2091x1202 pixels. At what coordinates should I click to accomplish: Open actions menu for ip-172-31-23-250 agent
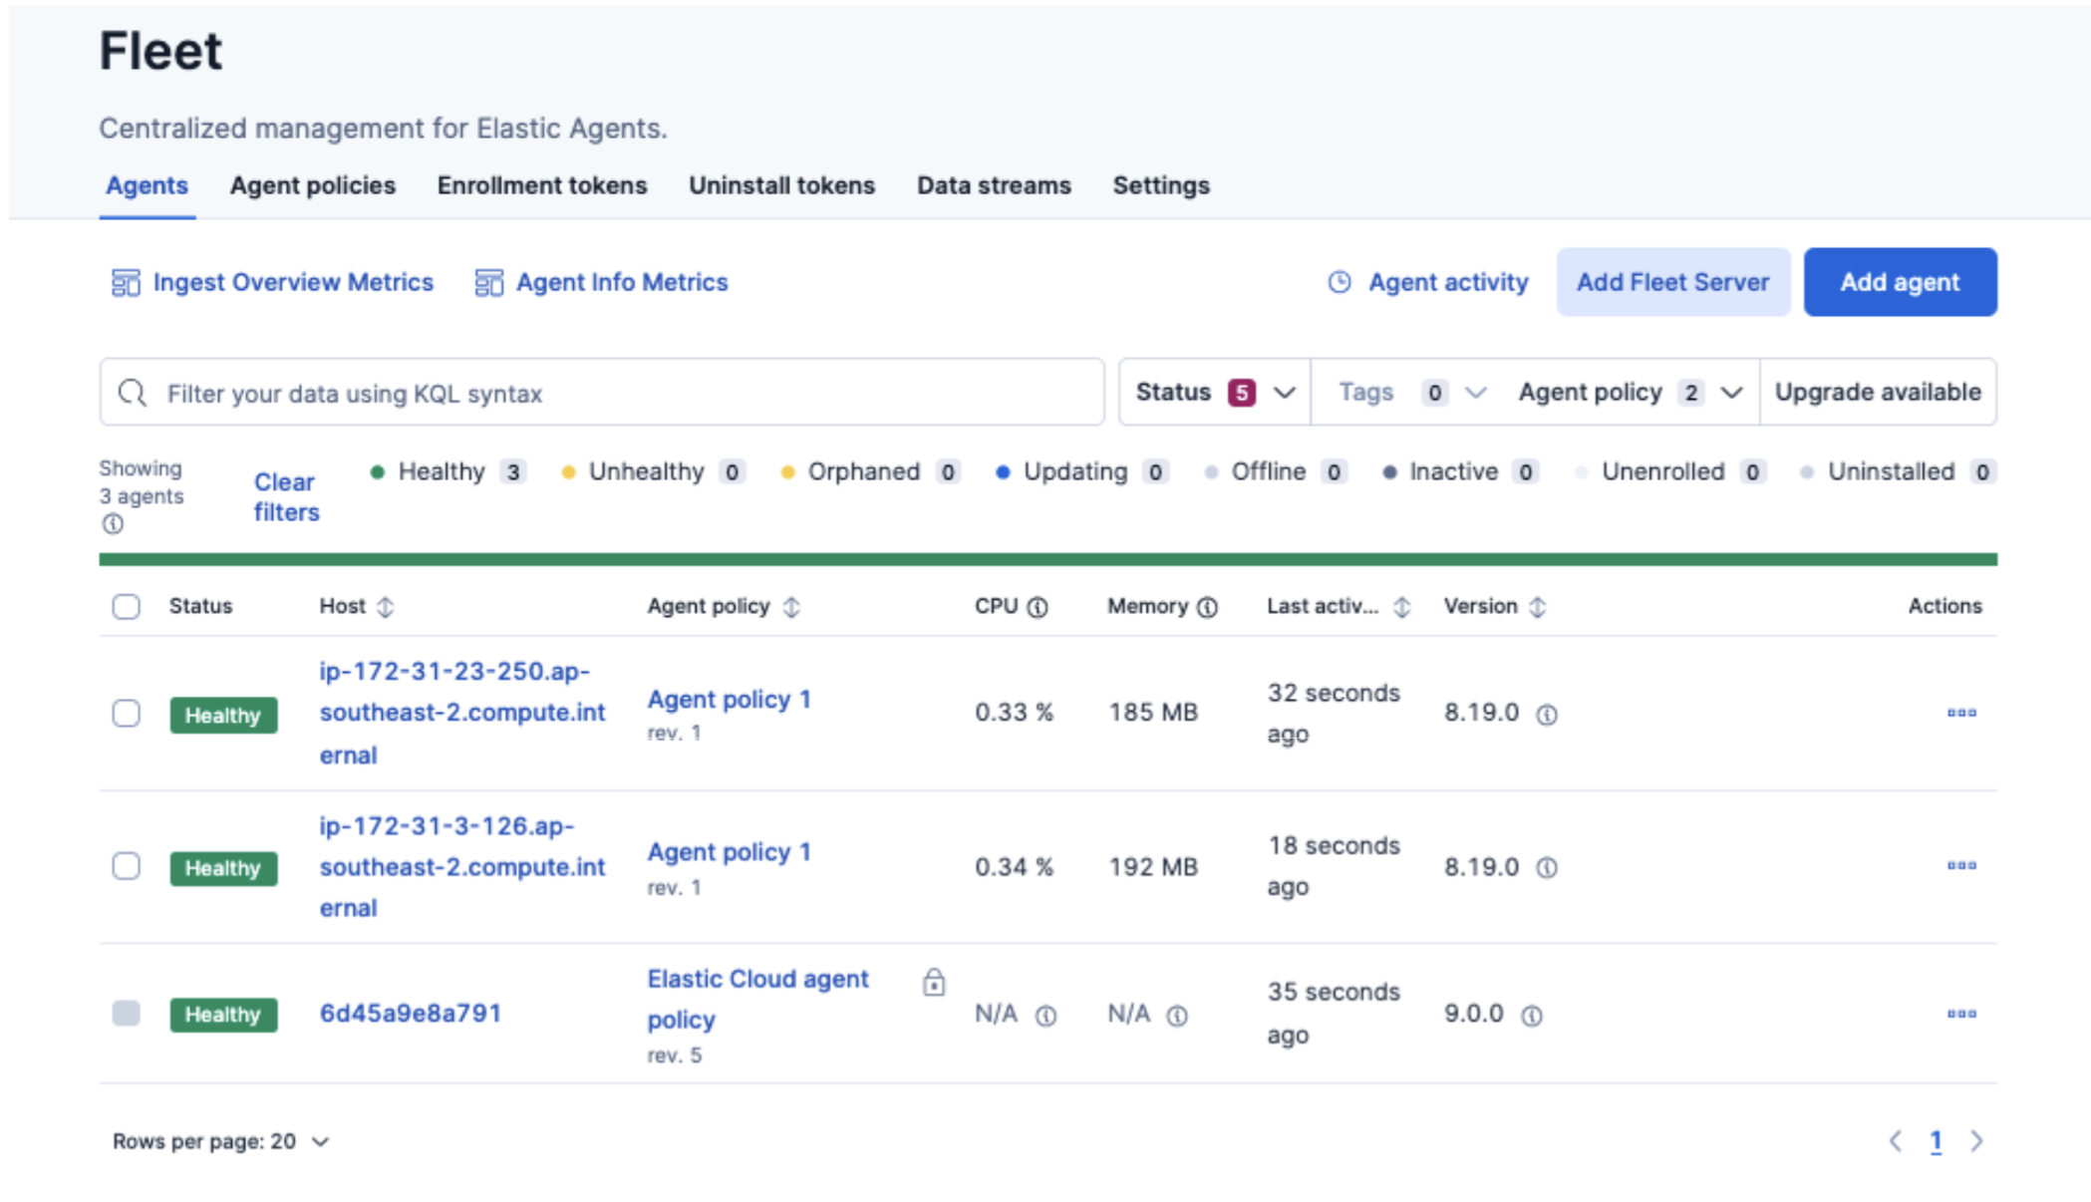pyautogui.click(x=1960, y=713)
